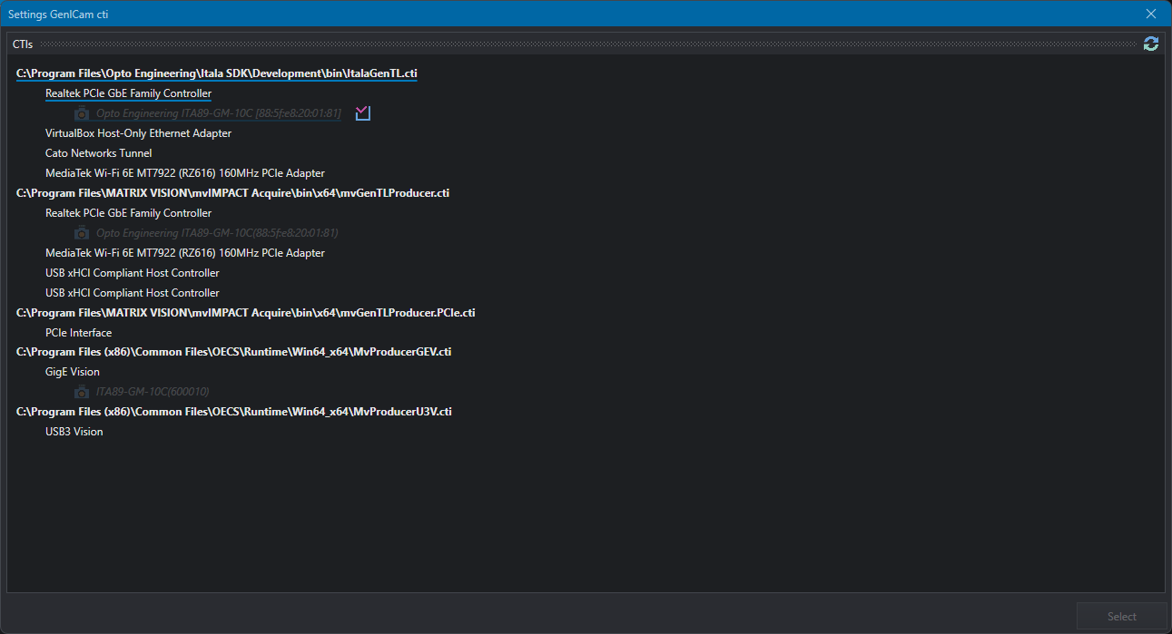Select the underlined Realtek PCIe GbE Family Controller
This screenshot has width=1172, height=634.
(128, 93)
